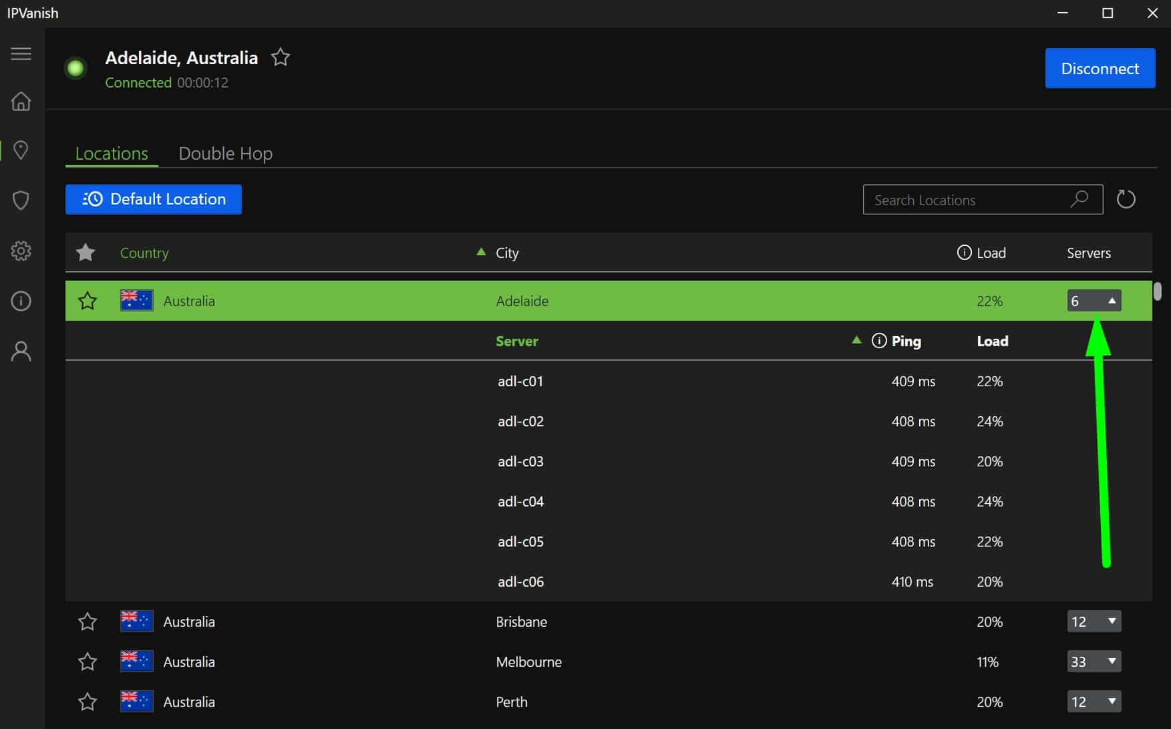Sort by Server column header
The image size is (1171, 729).
coord(517,341)
